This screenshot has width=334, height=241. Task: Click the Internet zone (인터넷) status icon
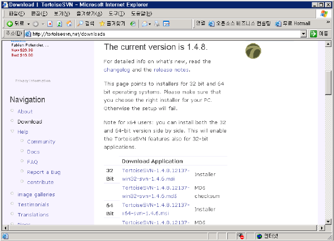tap(268, 236)
